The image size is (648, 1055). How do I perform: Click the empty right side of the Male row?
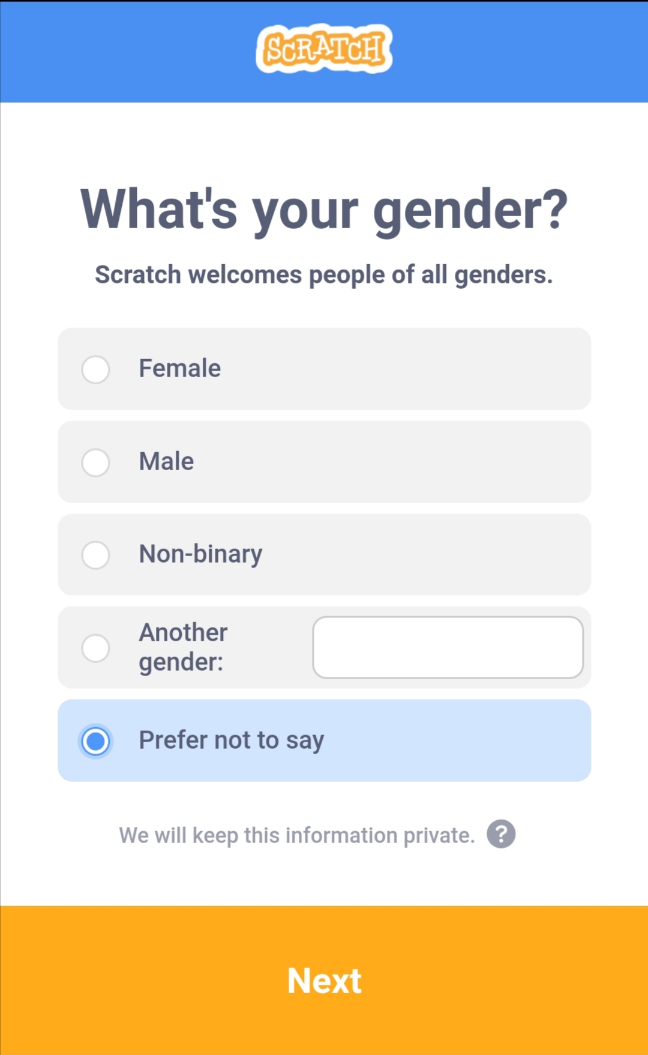[x=450, y=462]
